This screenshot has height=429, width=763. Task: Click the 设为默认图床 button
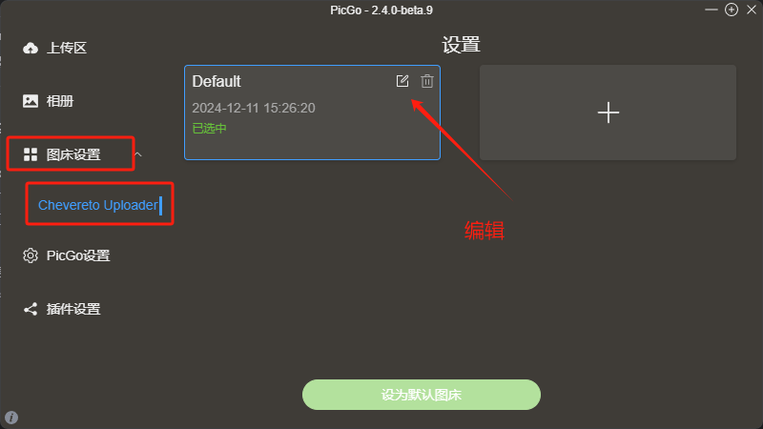tap(422, 395)
